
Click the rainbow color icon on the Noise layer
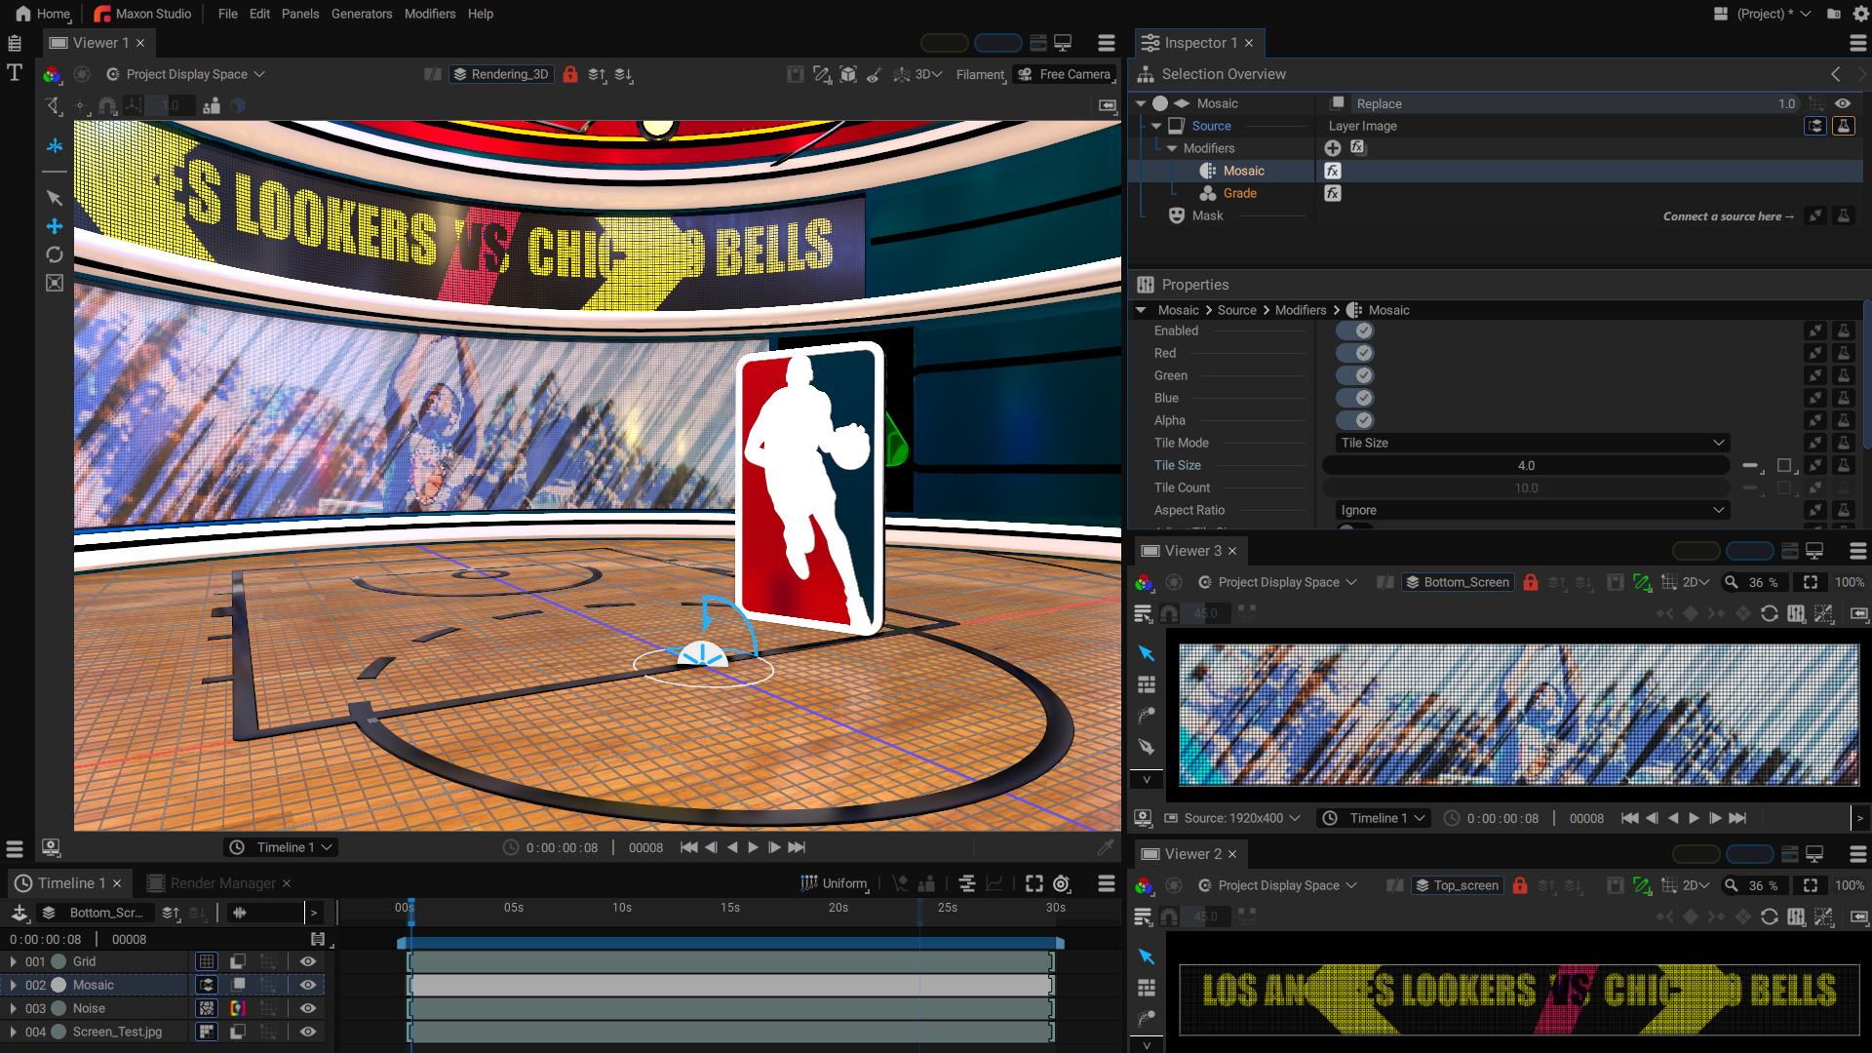pos(237,1008)
